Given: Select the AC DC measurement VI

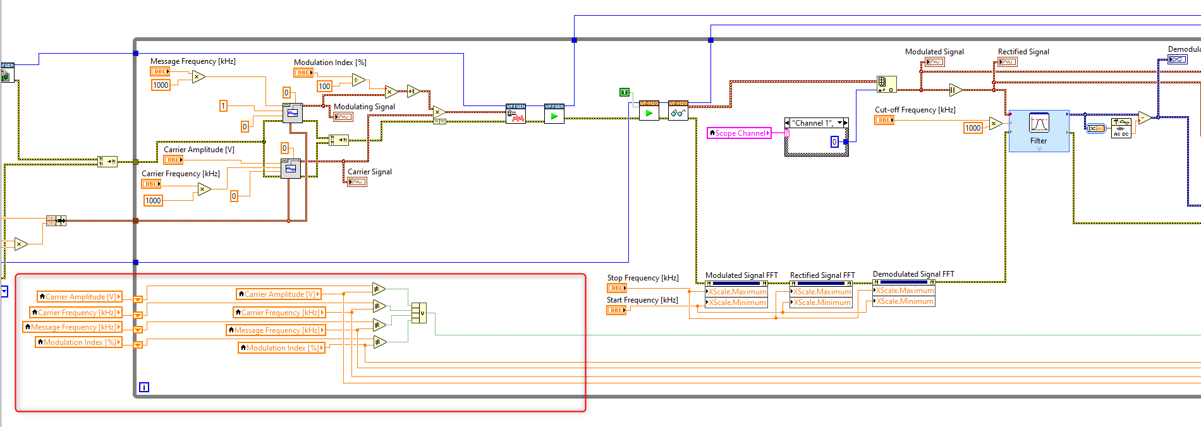Looking at the screenshot, I should pyautogui.click(x=1121, y=128).
